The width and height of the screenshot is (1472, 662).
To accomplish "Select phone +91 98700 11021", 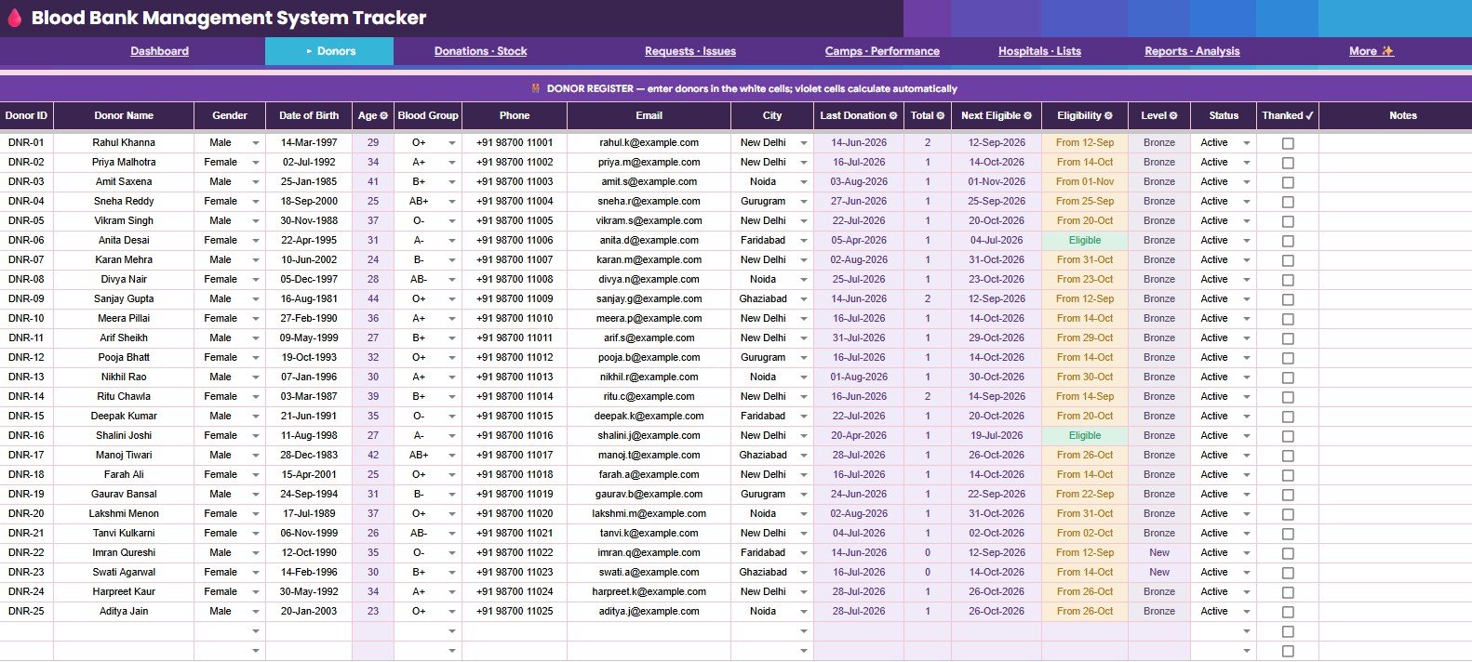I will pyautogui.click(x=515, y=533).
